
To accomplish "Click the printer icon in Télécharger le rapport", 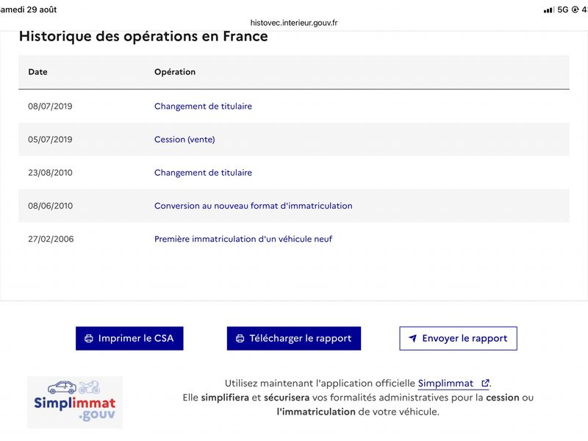I will tap(240, 339).
